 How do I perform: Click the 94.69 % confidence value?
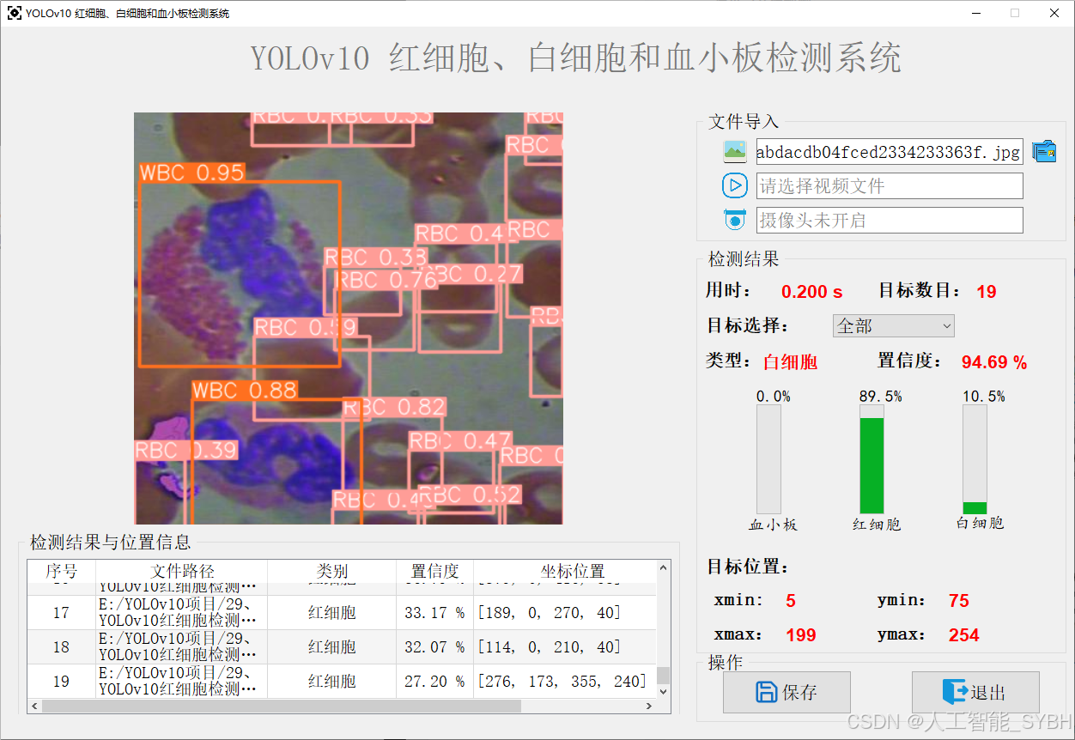[x=994, y=362]
